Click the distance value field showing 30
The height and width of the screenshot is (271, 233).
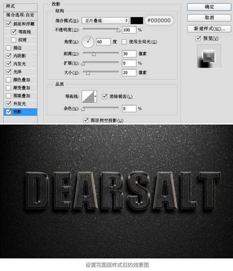pos(129,54)
